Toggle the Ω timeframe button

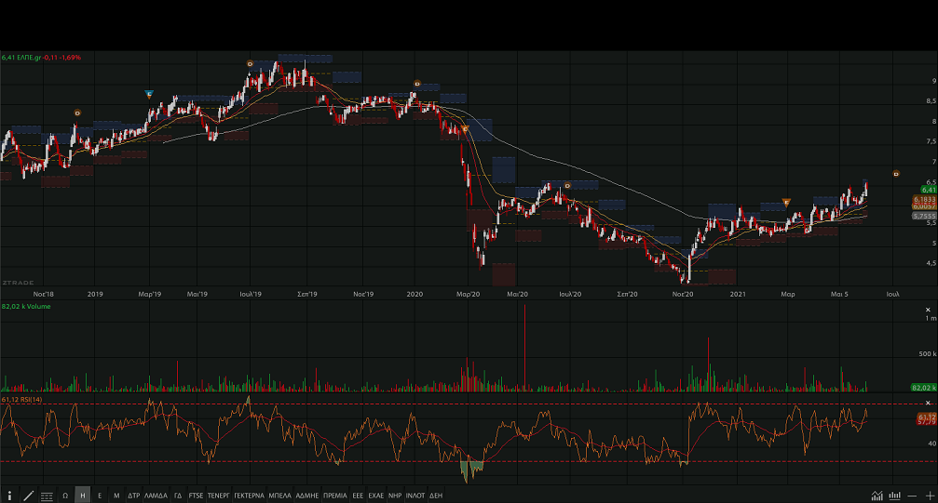point(65,496)
